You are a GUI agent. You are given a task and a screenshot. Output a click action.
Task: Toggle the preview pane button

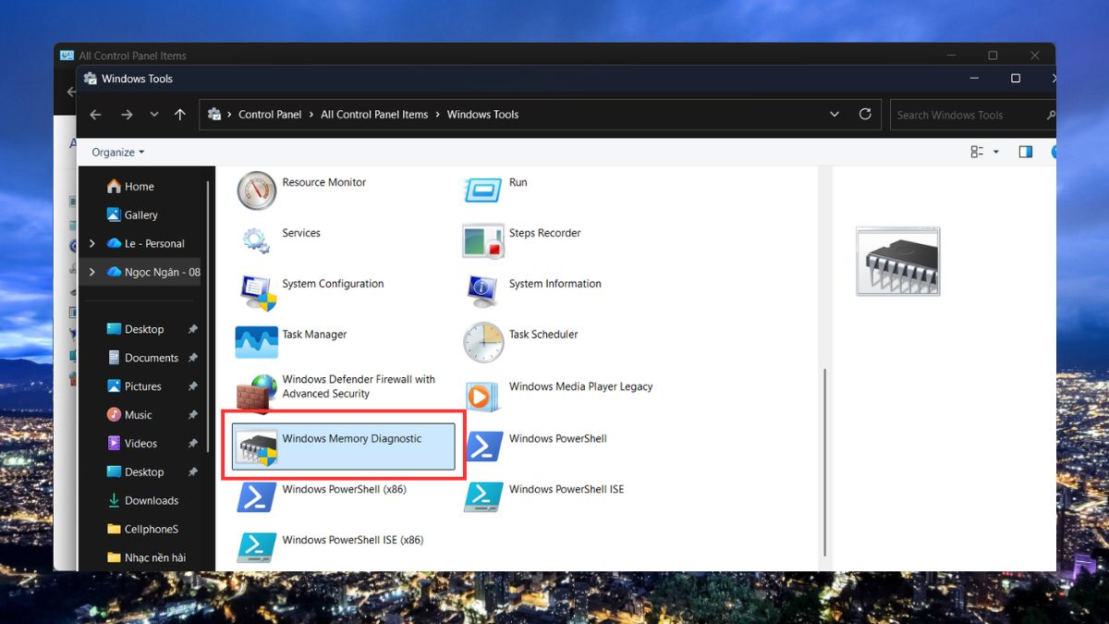coord(1025,152)
